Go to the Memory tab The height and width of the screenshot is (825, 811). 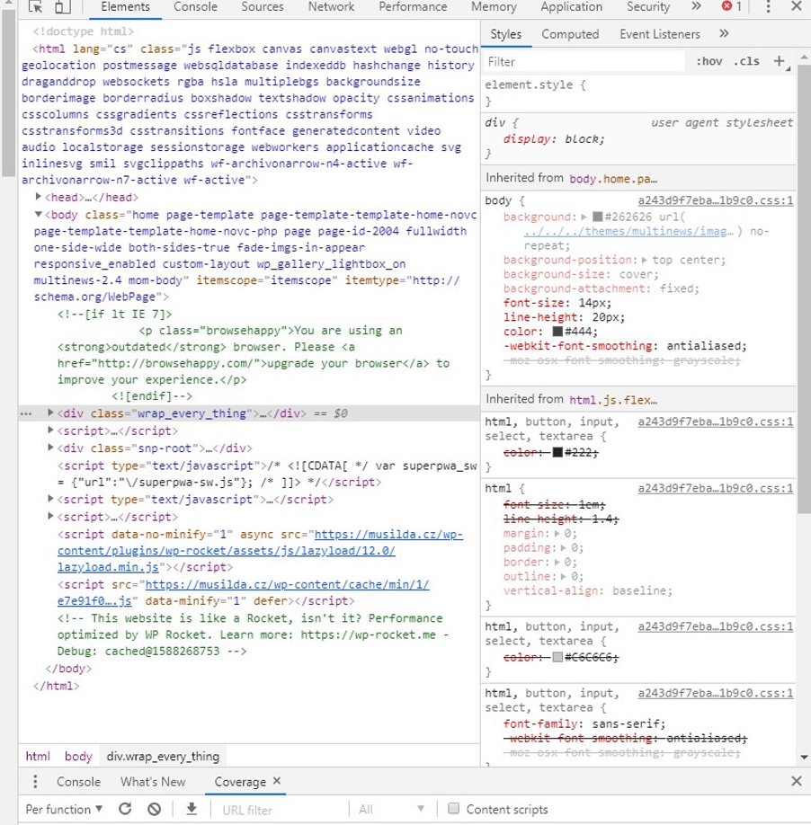pos(494,7)
